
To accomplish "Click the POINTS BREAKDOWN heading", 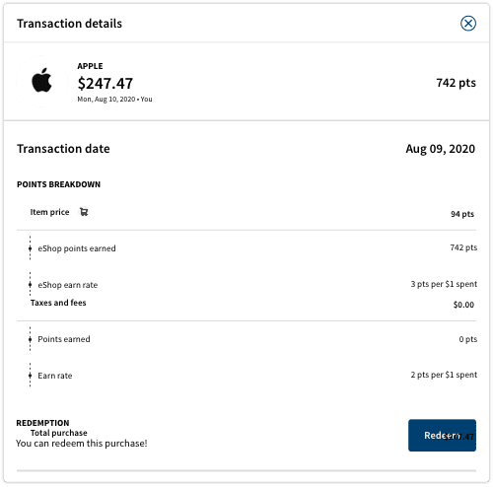I will (x=58, y=184).
